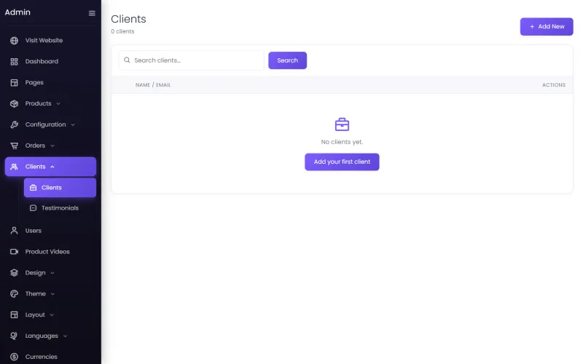Click the Search button
The height and width of the screenshot is (364, 583).
pyautogui.click(x=287, y=60)
